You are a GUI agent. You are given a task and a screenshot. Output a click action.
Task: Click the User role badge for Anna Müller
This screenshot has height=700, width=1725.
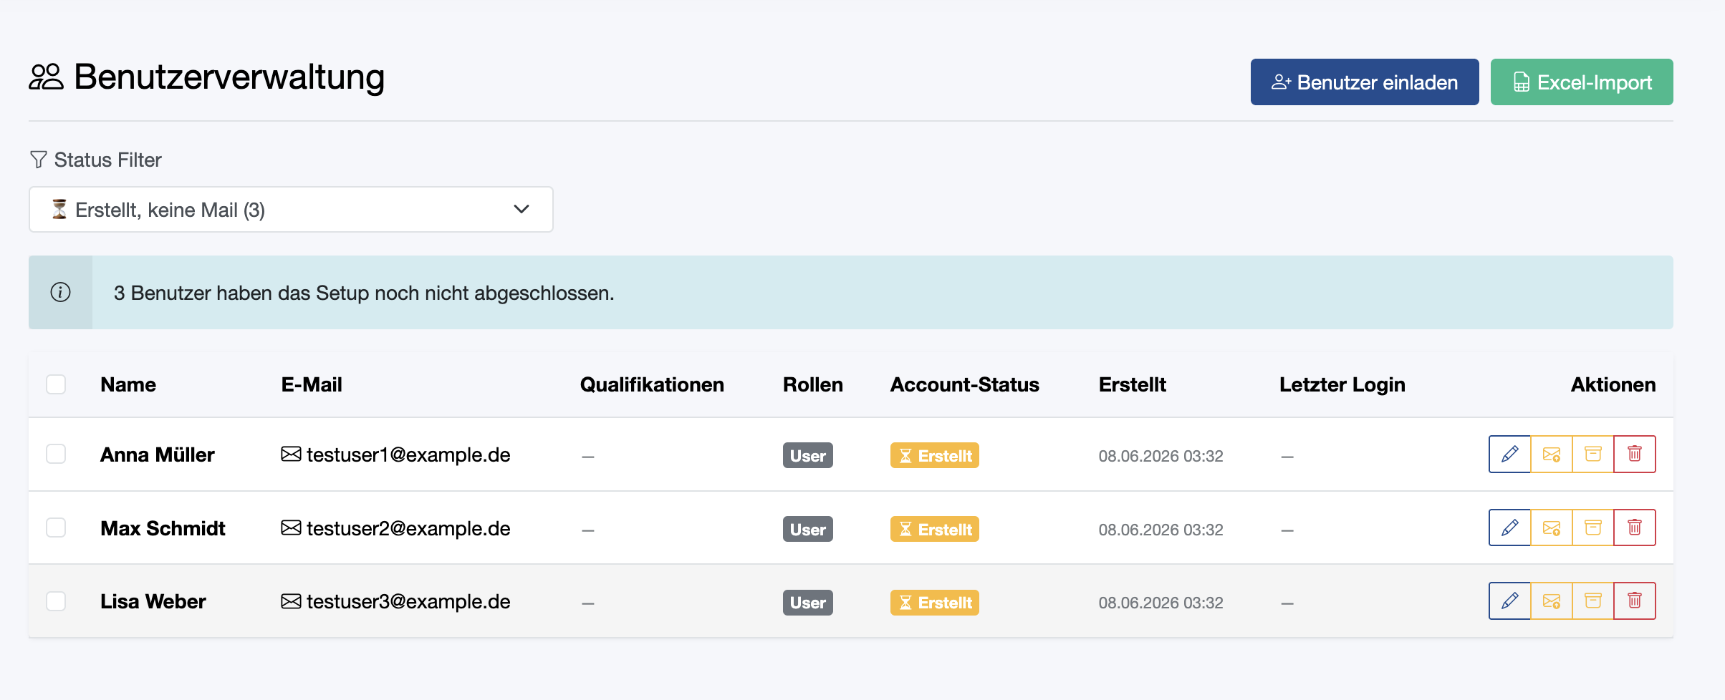(808, 455)
